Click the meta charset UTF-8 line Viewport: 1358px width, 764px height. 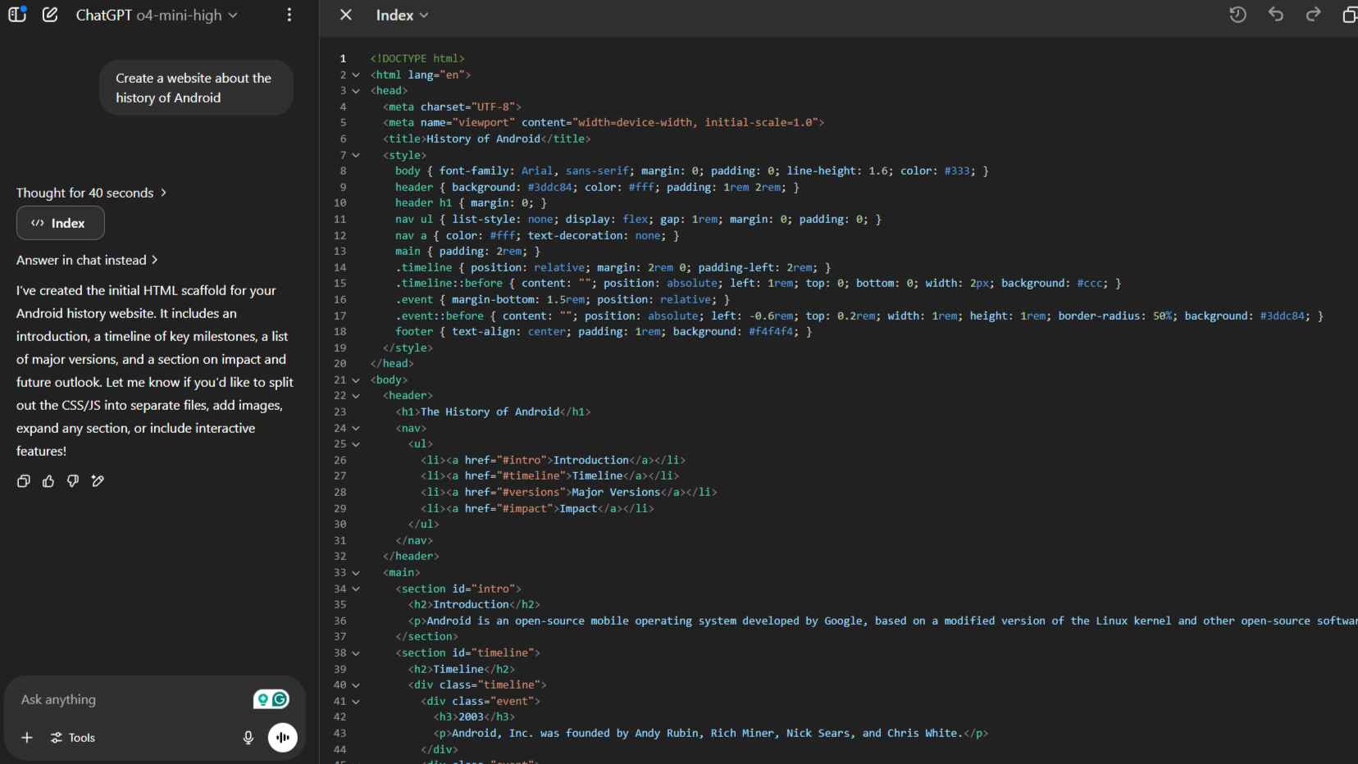click(x=452, y=107)
